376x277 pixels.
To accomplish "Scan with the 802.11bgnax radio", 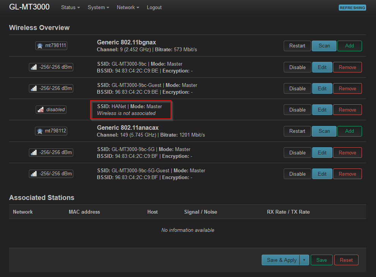I will coord(324,46).
